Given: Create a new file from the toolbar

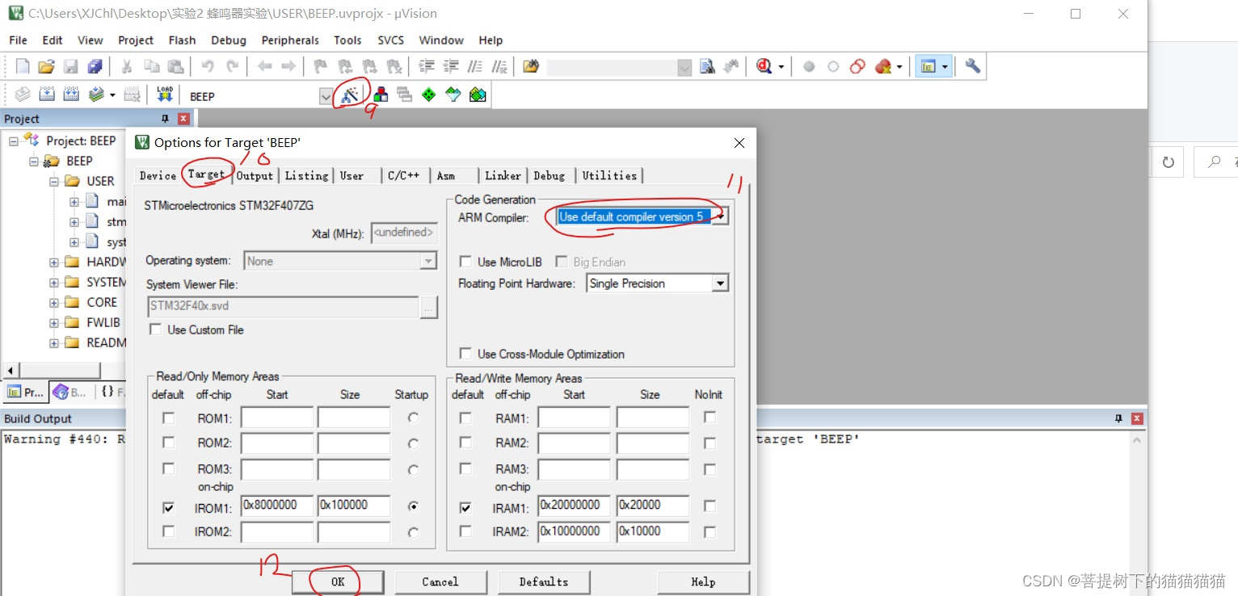Looking at the screenshot, I should [23, 66].
